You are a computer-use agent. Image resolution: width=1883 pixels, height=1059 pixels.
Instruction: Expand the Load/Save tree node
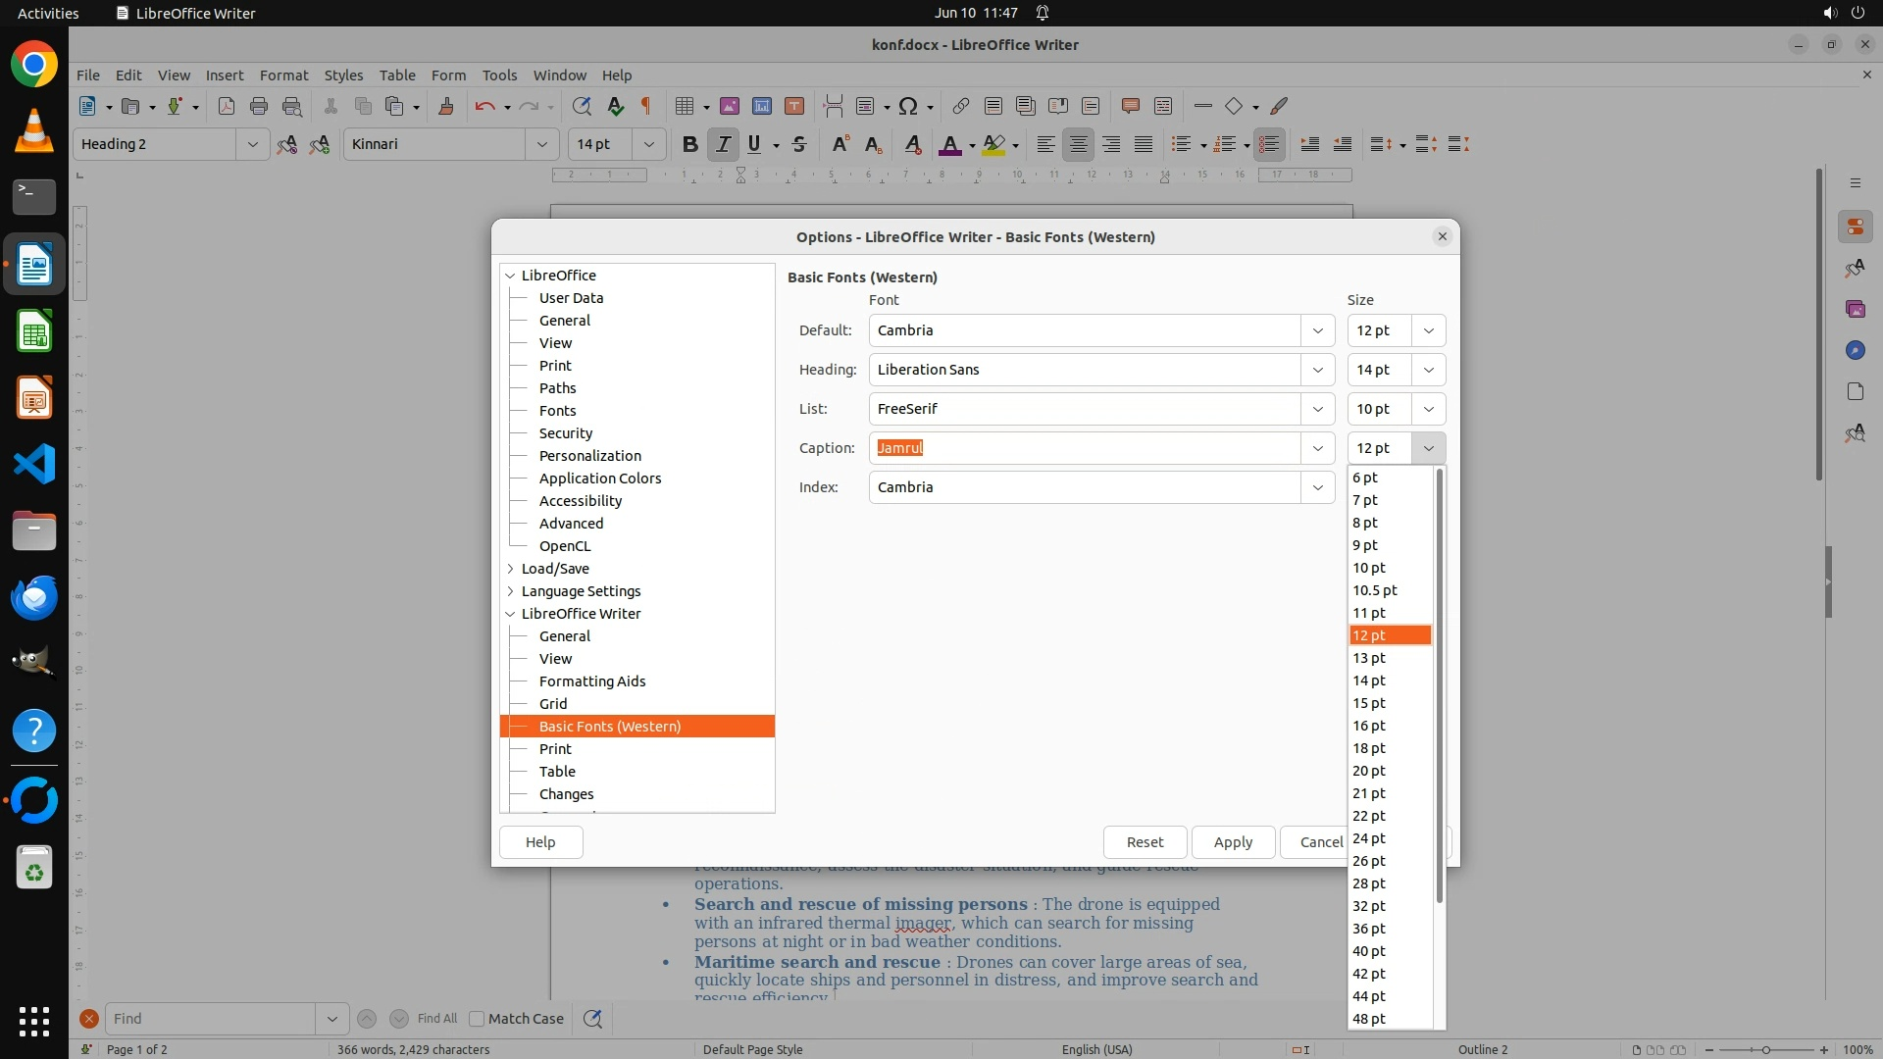point(510,569)
